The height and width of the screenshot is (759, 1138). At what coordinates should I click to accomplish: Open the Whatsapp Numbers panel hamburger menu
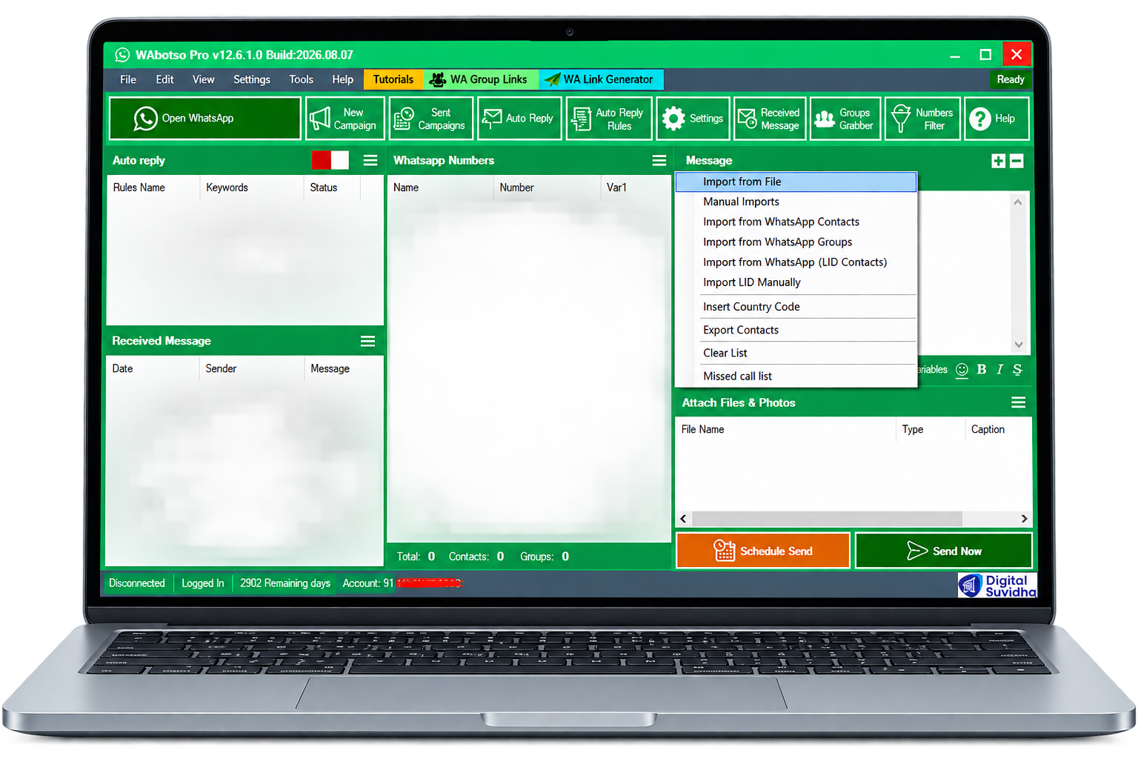pos(659,160)
